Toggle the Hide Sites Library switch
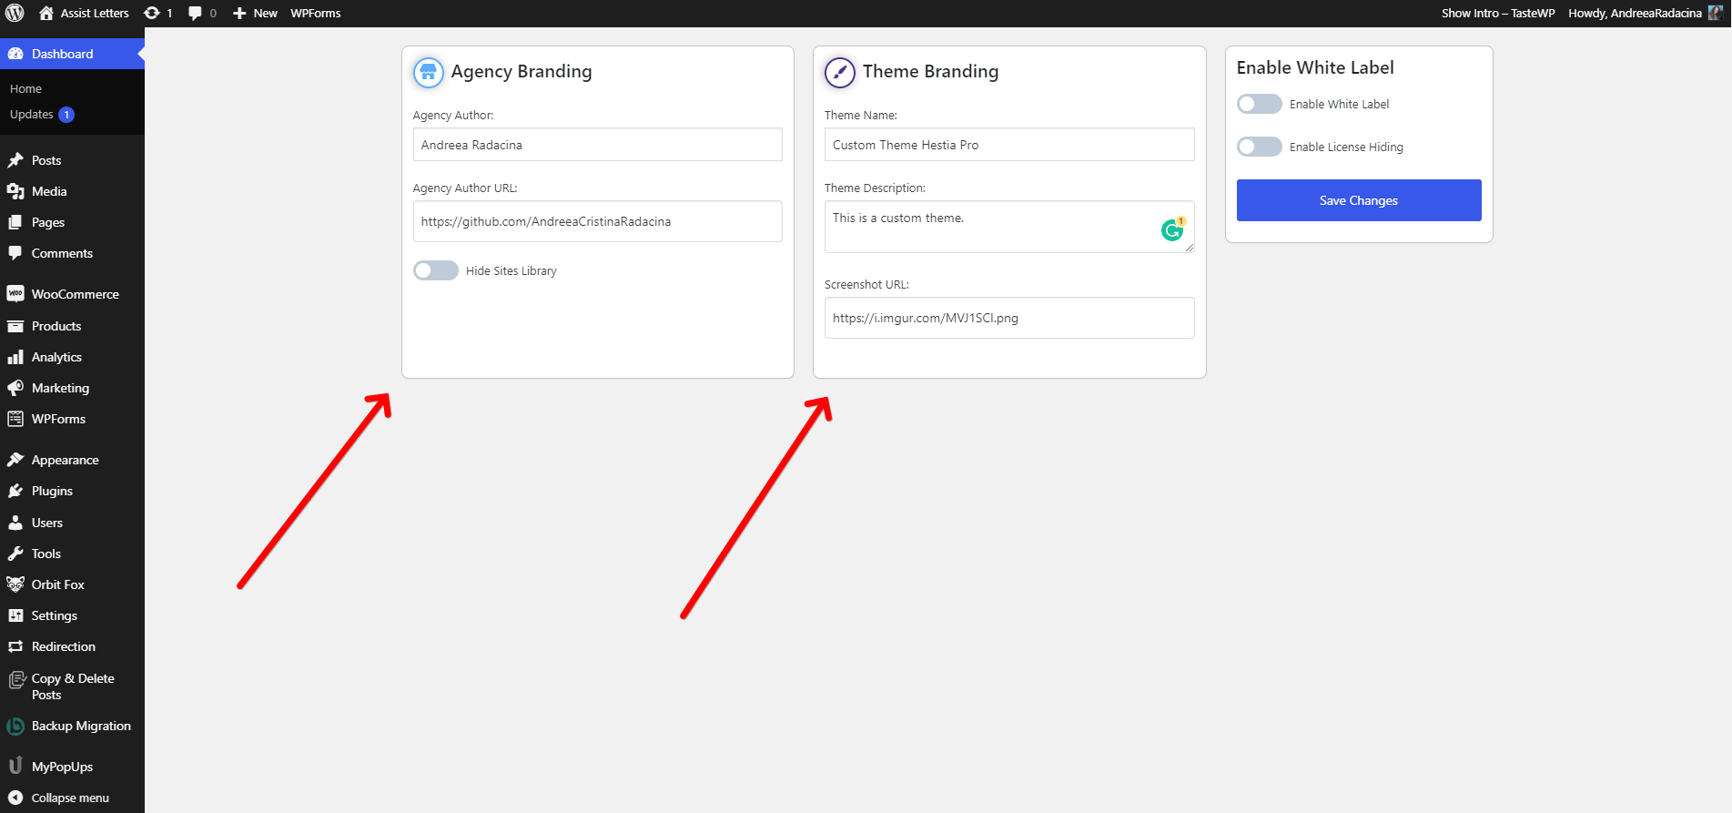This screenshot has height=813, width=1732. tap(436, 270)
